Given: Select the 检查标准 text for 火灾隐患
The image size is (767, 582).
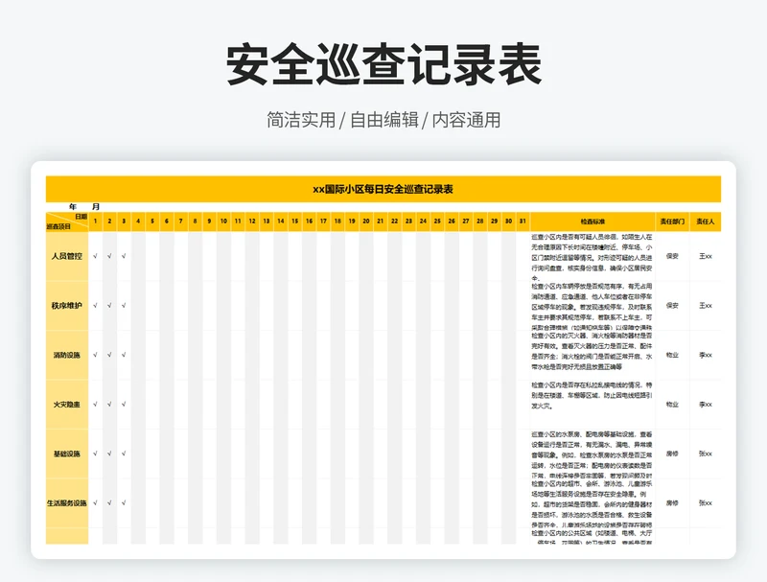Looking at the screenshot, I should point(593,395).
